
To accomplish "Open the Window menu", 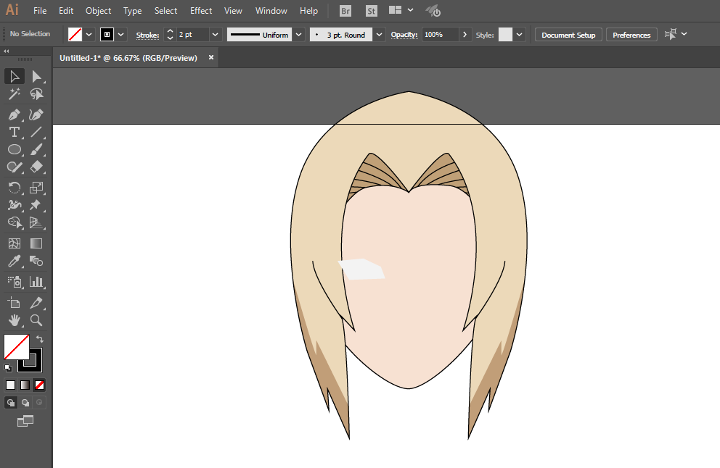I will coord(271,11).
